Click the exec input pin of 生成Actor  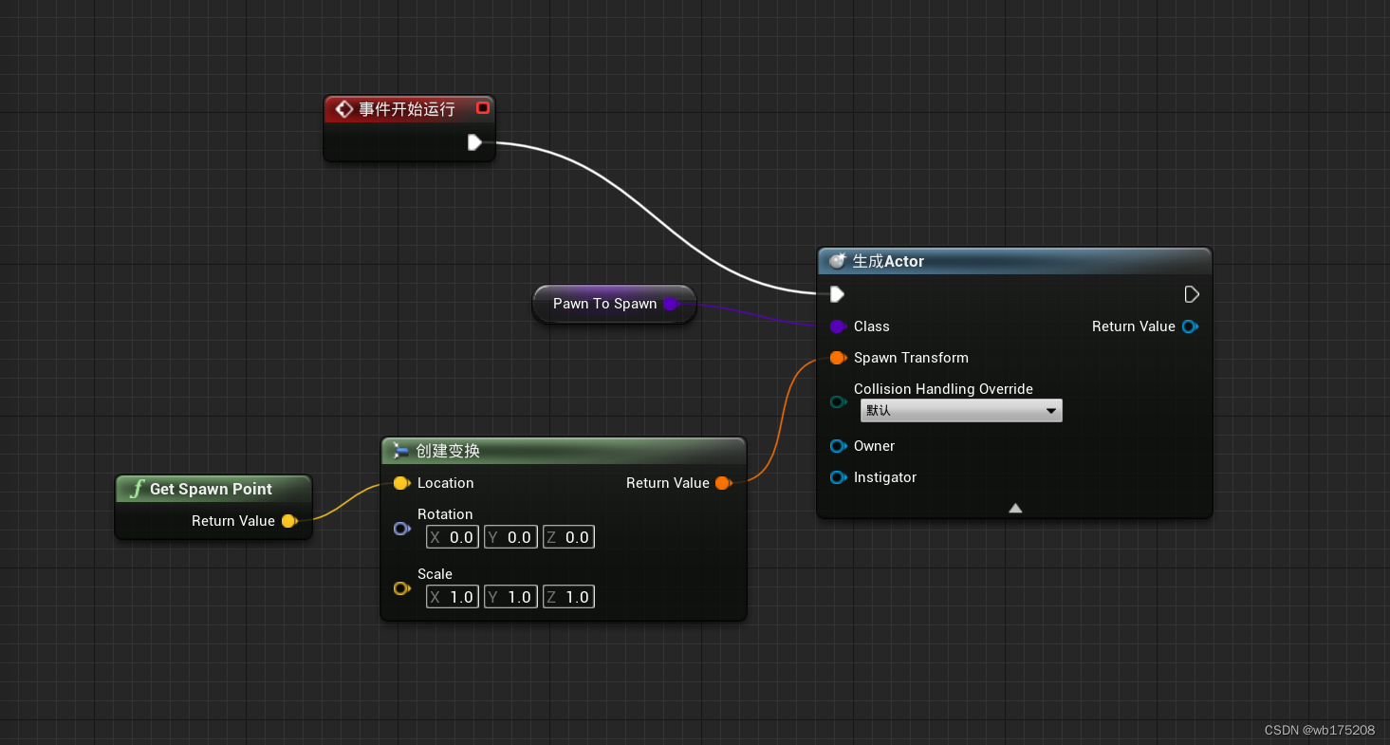point(836,294)
